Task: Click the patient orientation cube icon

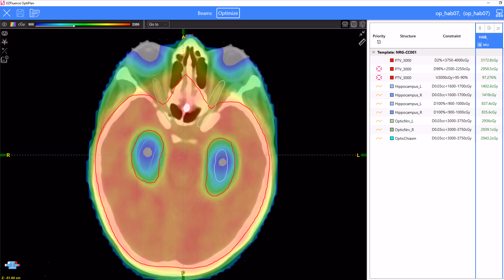Action: [12, 265]
